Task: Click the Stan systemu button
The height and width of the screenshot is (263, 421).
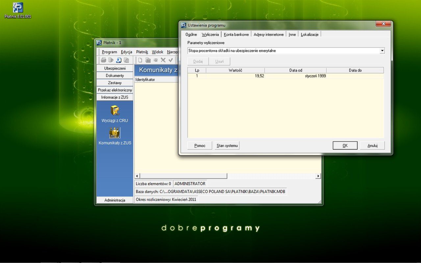Action: point(227,146)
